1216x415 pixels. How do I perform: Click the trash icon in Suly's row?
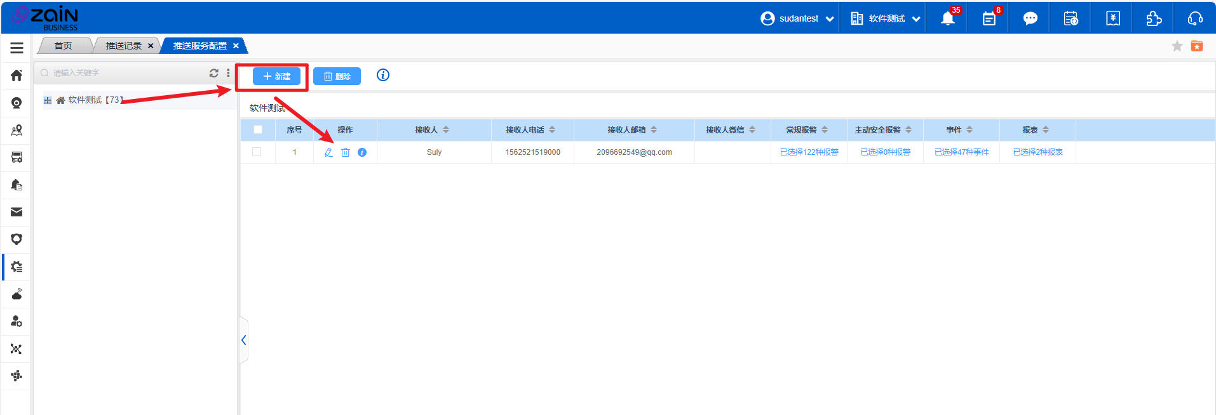pos(345,152)
